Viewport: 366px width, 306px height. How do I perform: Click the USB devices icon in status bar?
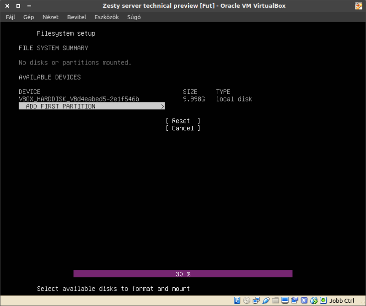click(266, 301)
